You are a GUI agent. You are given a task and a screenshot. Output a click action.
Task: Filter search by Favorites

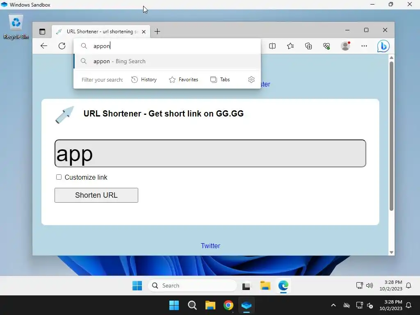[x=183, y=80]
